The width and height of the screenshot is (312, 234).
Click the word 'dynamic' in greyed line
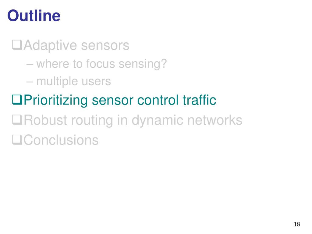click(158, 121)
